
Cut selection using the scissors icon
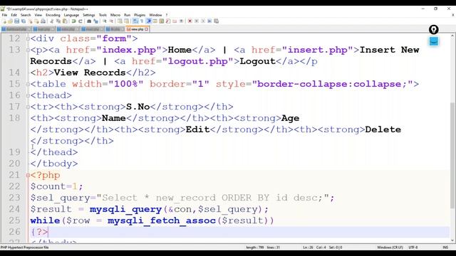coord(52,21)
